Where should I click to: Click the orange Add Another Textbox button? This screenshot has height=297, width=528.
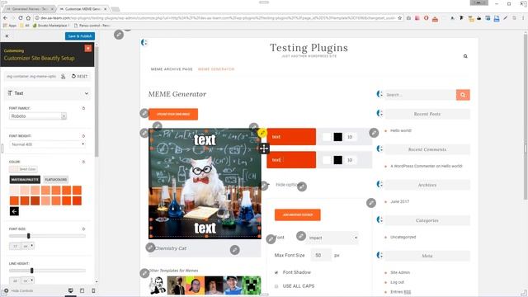pos(298,214)
